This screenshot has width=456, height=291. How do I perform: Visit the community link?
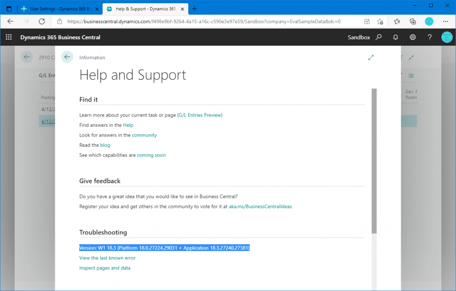tap(144, 135)
